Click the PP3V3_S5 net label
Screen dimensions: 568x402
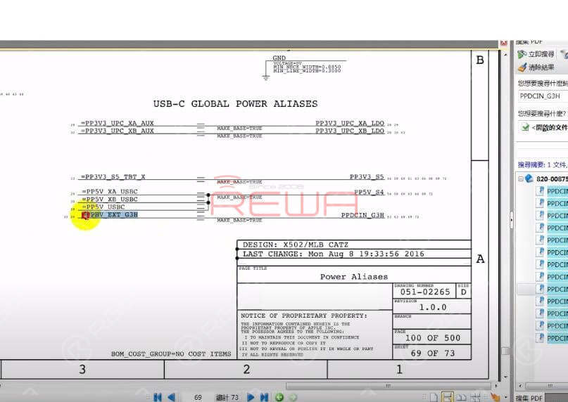(367, 176)
